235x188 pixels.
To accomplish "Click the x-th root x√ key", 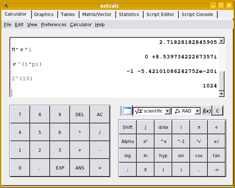I will click(217, 141).
